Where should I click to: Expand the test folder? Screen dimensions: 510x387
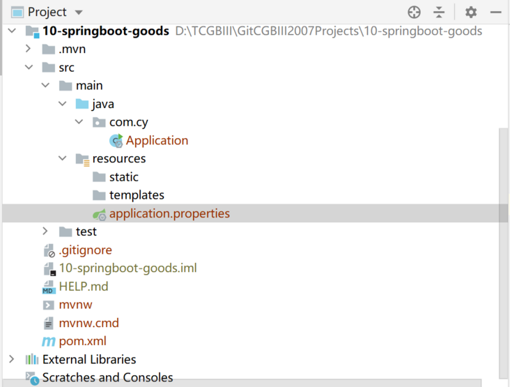[45, 232]
